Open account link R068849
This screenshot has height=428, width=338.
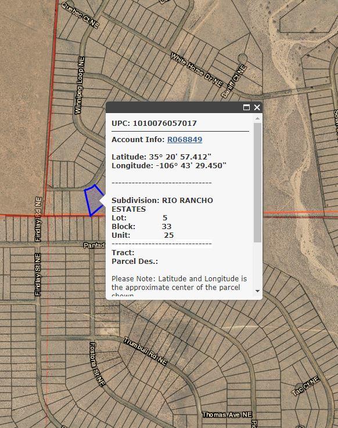pyautogui.click(x=185, y=140)
